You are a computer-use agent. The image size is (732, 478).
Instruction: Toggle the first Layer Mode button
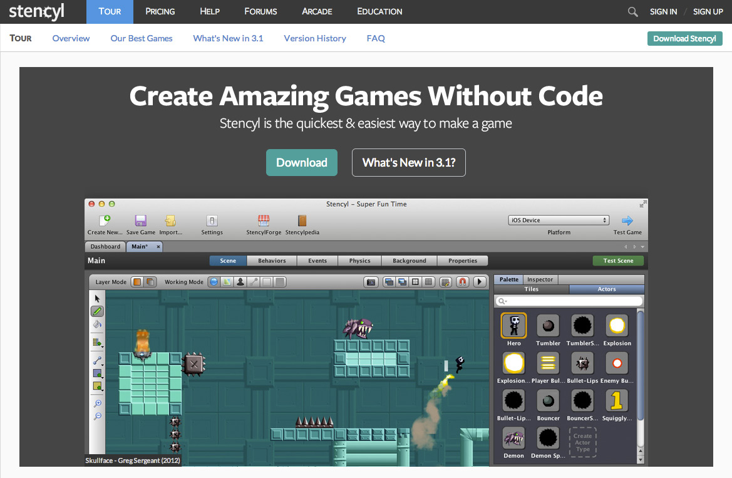click(137, 282)
